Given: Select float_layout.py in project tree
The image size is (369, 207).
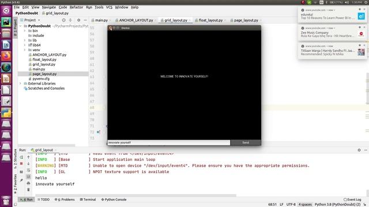Looking at the screenshot, I should [x=44, y=60].
